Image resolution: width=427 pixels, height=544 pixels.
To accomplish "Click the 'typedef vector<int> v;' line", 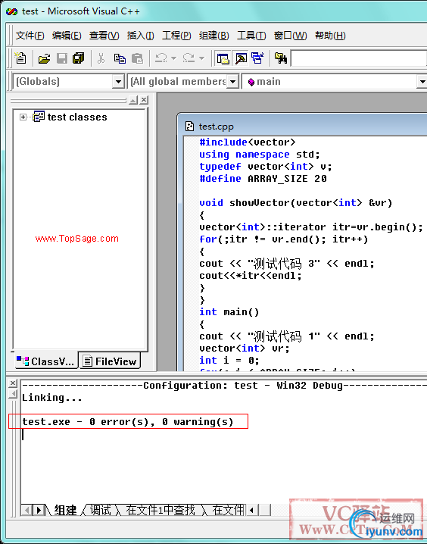I will coord(266,167).
